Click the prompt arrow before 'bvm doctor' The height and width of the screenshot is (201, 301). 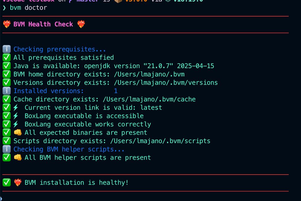tap(4, 8)
